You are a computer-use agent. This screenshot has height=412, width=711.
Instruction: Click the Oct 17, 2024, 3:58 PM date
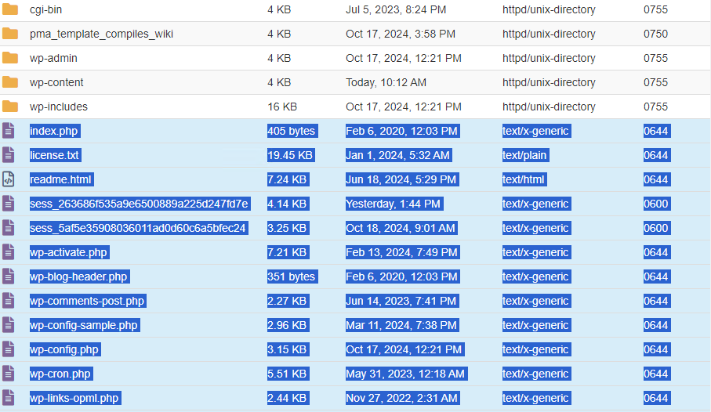(401, 34)
